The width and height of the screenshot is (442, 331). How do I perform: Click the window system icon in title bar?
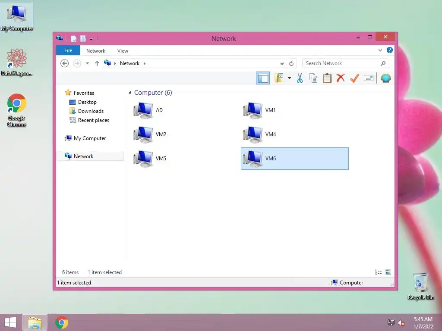coord(60,38)
